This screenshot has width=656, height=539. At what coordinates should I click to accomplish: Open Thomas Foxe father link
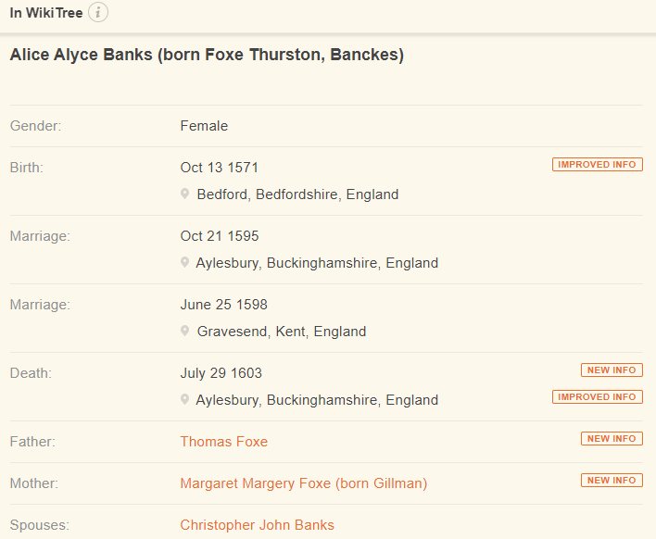(x=224, y=442)
